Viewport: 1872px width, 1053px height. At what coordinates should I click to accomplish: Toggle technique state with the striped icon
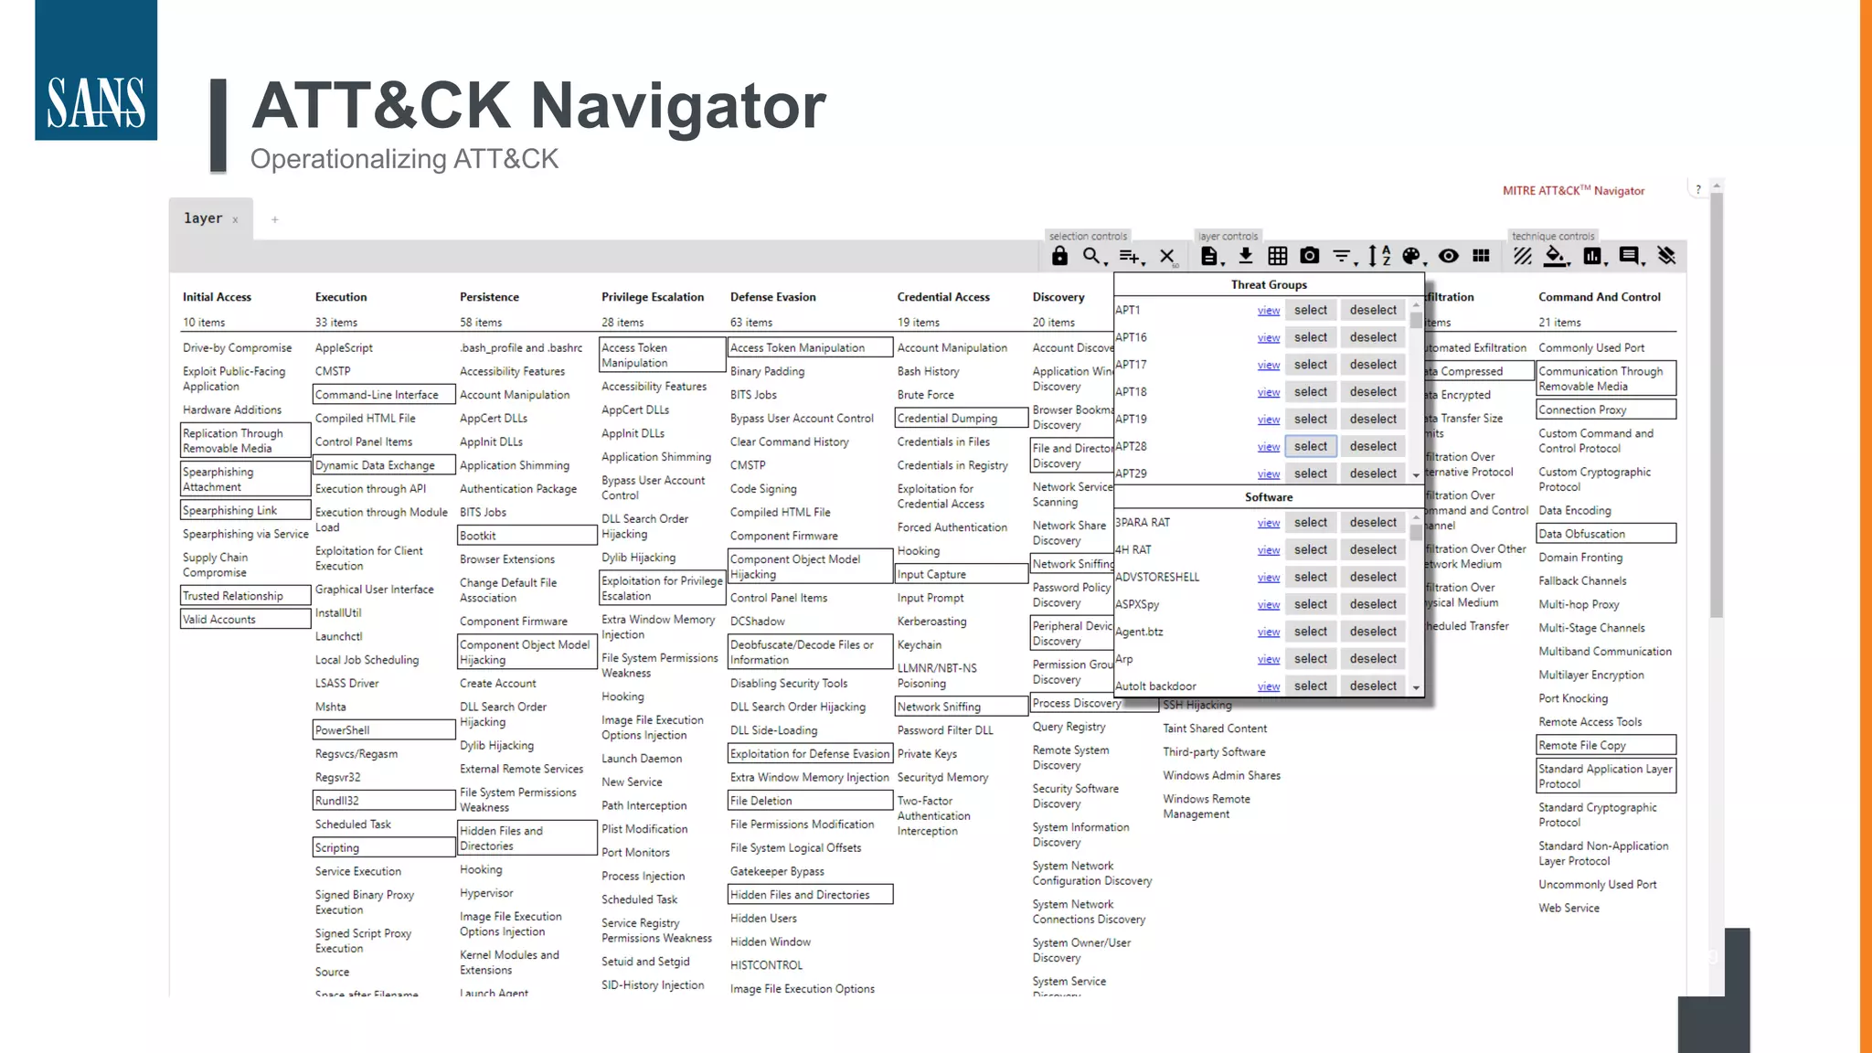pyautogui.click(x=1522, y=256)
